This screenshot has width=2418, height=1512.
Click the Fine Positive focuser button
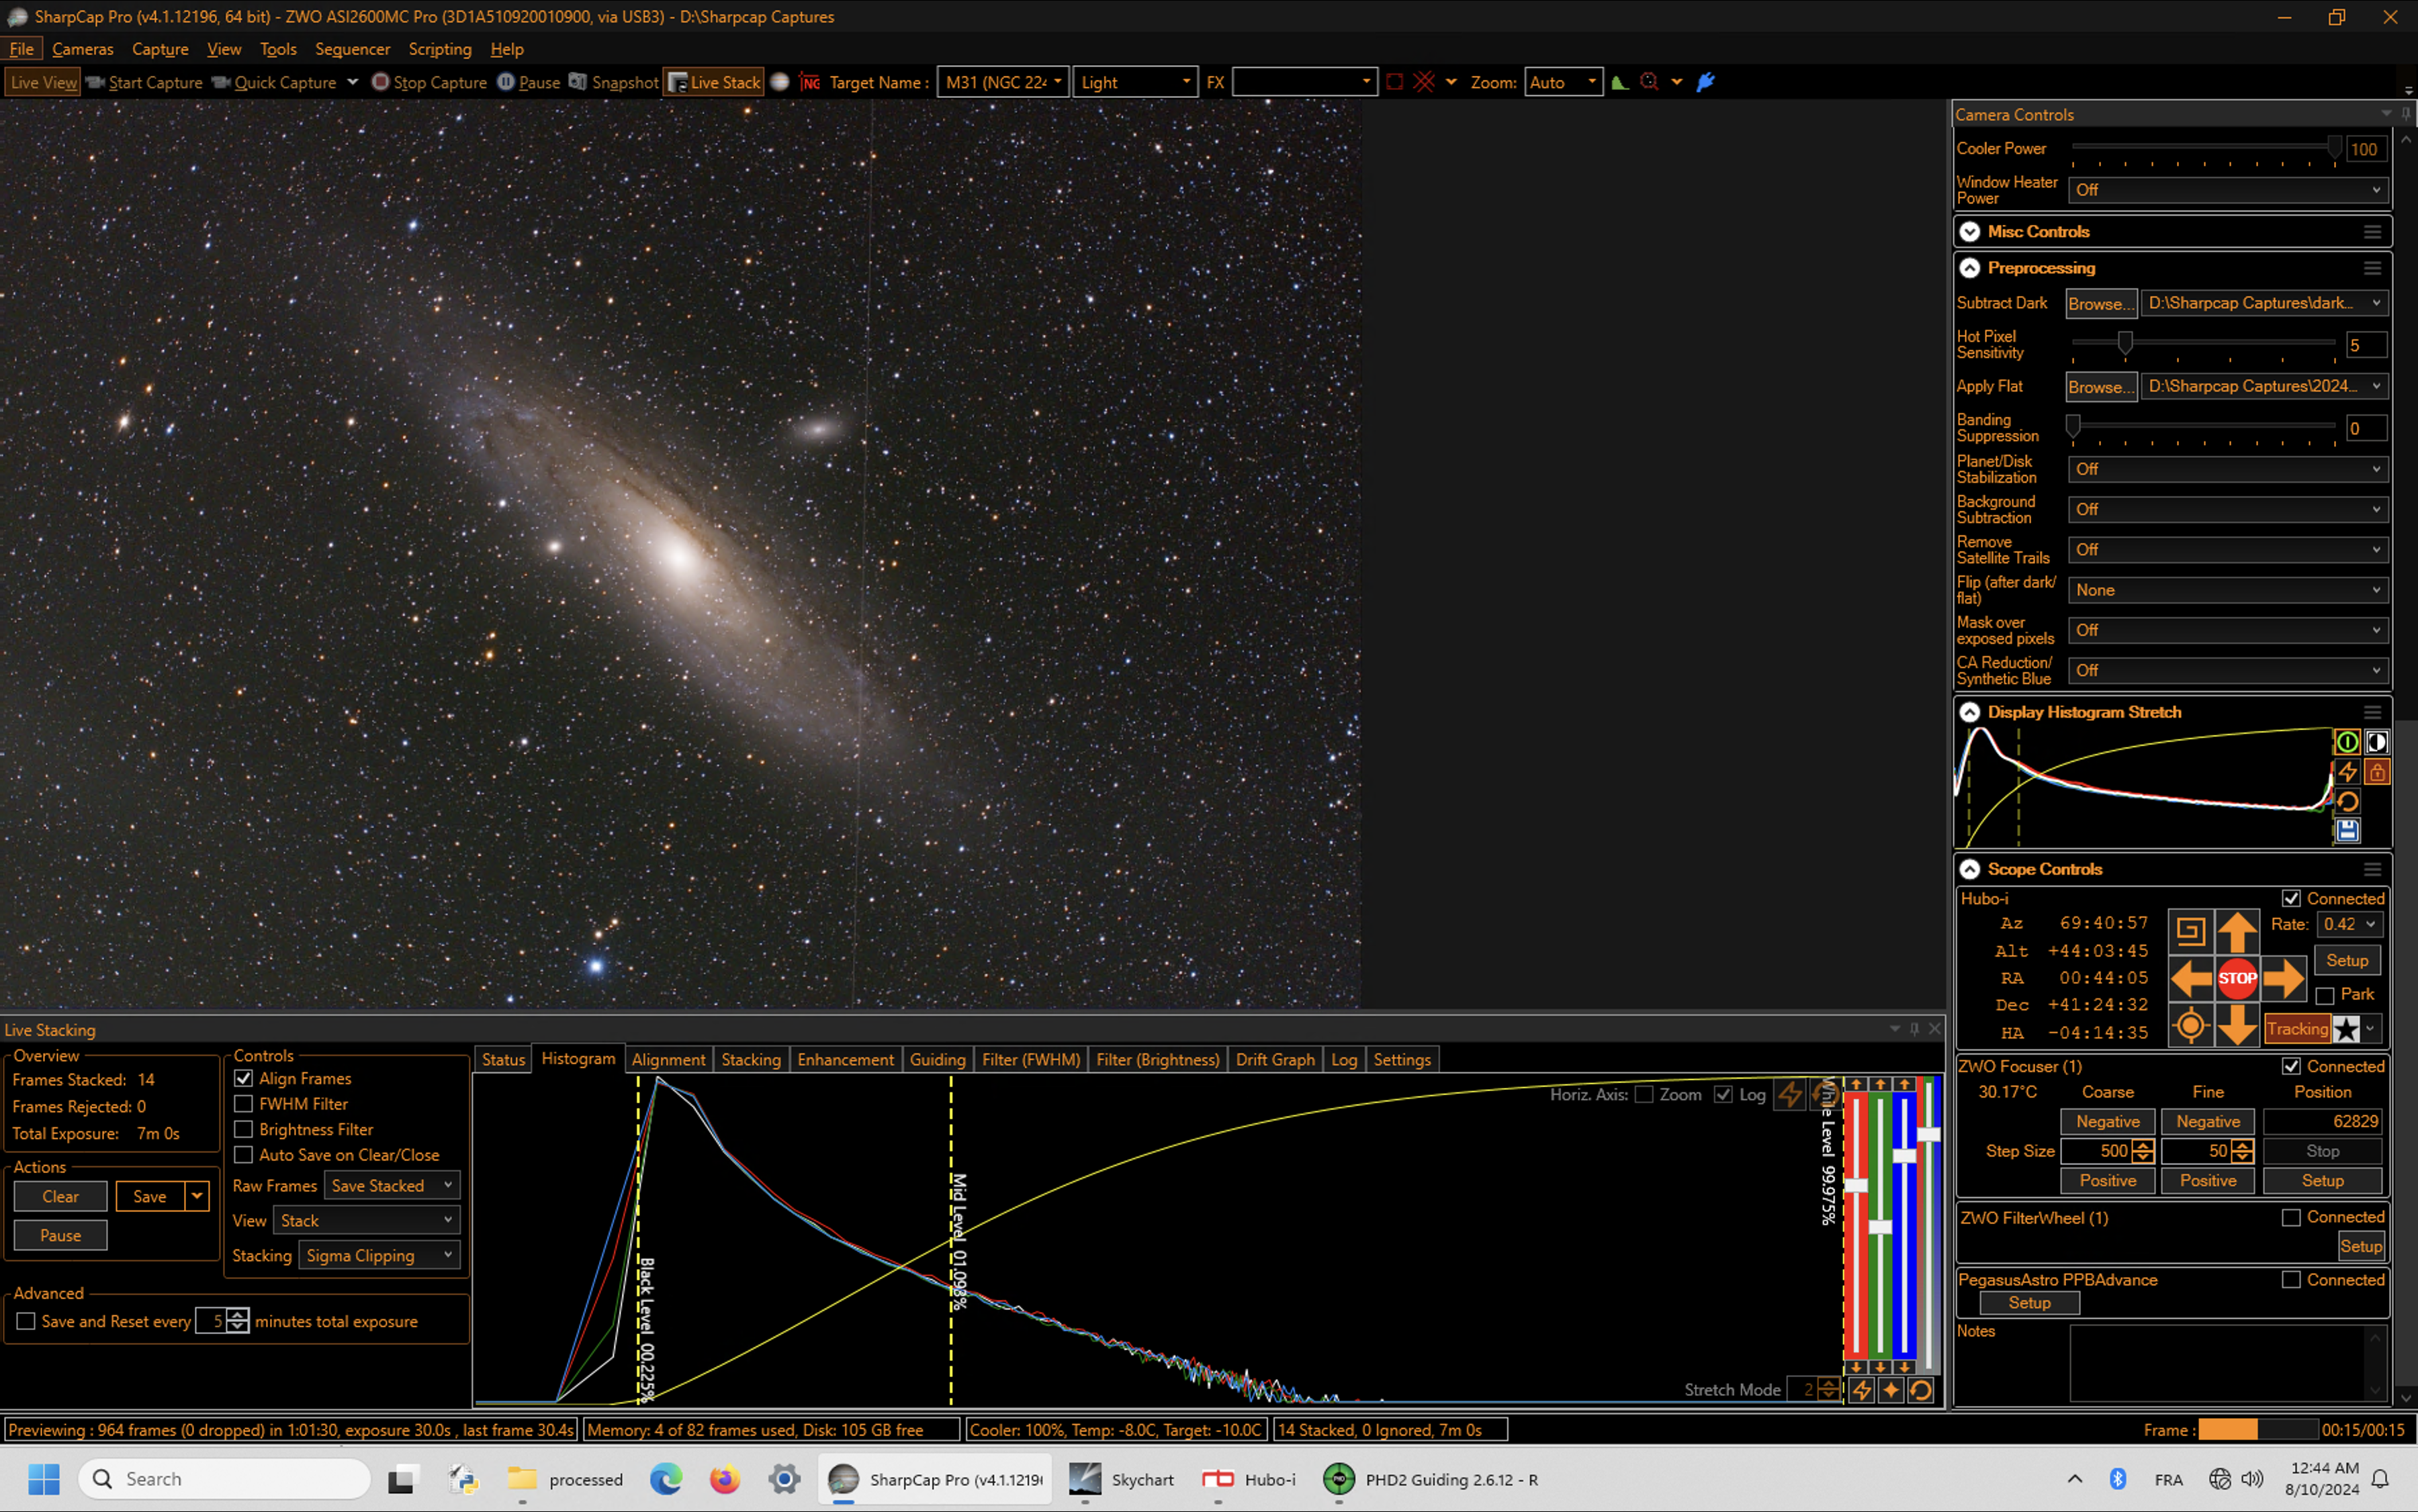tap(2207, 1180)
